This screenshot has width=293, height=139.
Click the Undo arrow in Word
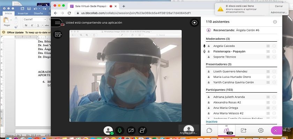pos(35,9)
